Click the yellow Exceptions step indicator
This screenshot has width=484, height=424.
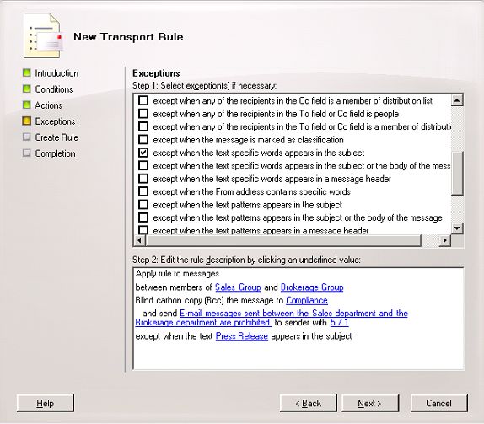coord(27,121)
